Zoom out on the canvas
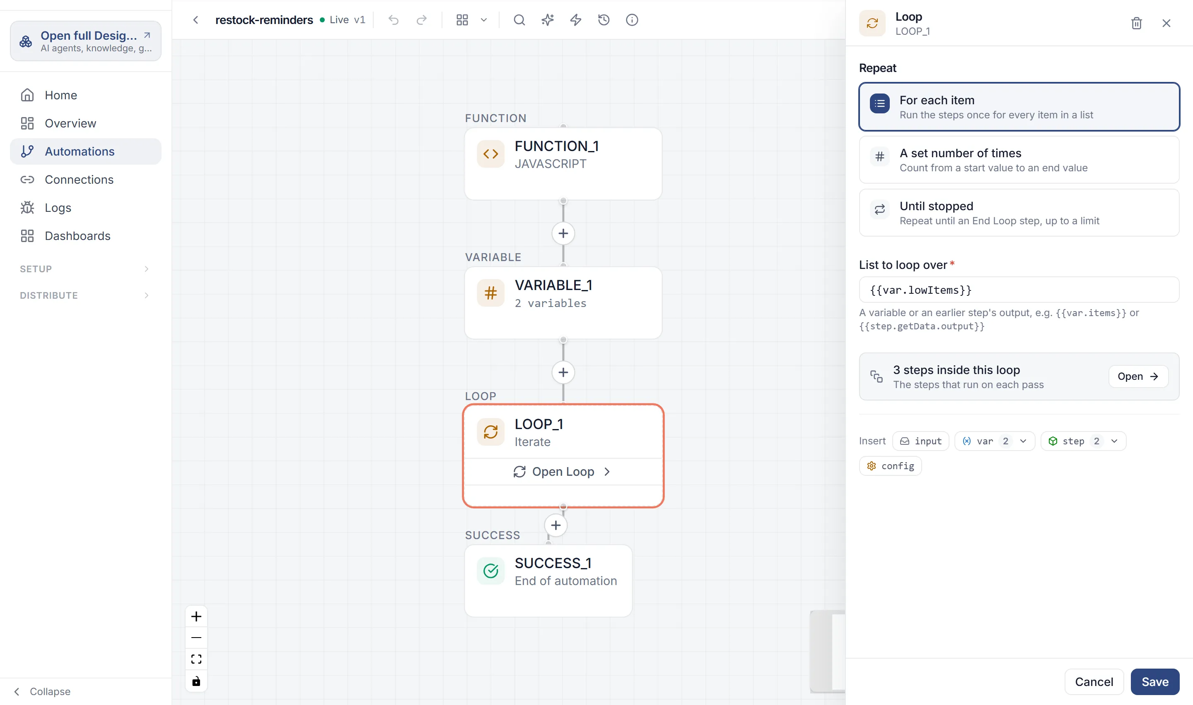 coord(196,638)
